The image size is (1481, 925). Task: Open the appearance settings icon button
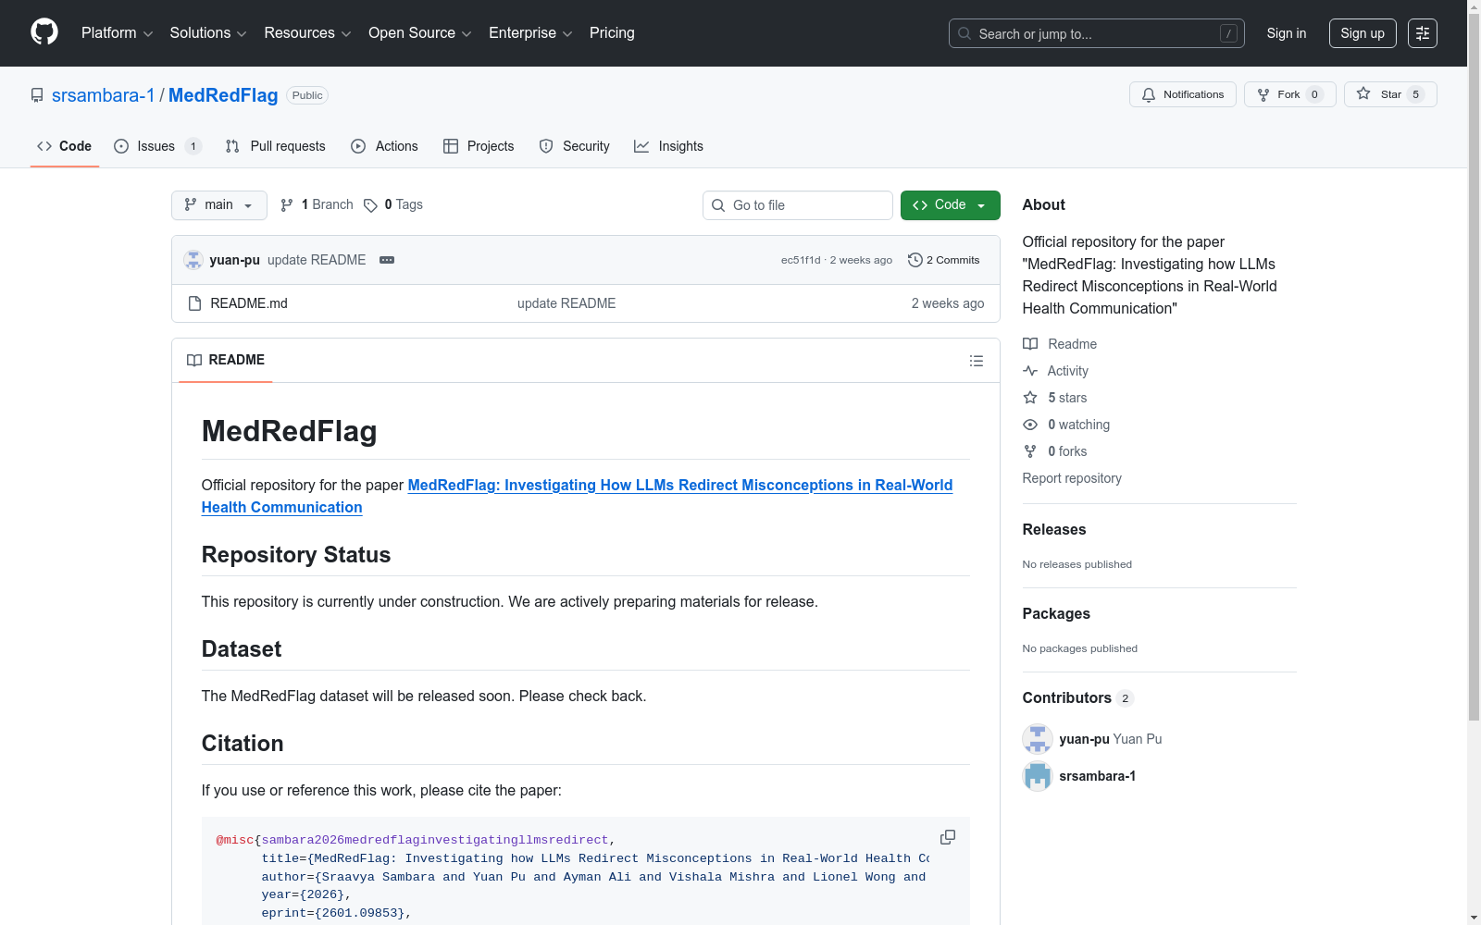click(x=1423, y=33)
